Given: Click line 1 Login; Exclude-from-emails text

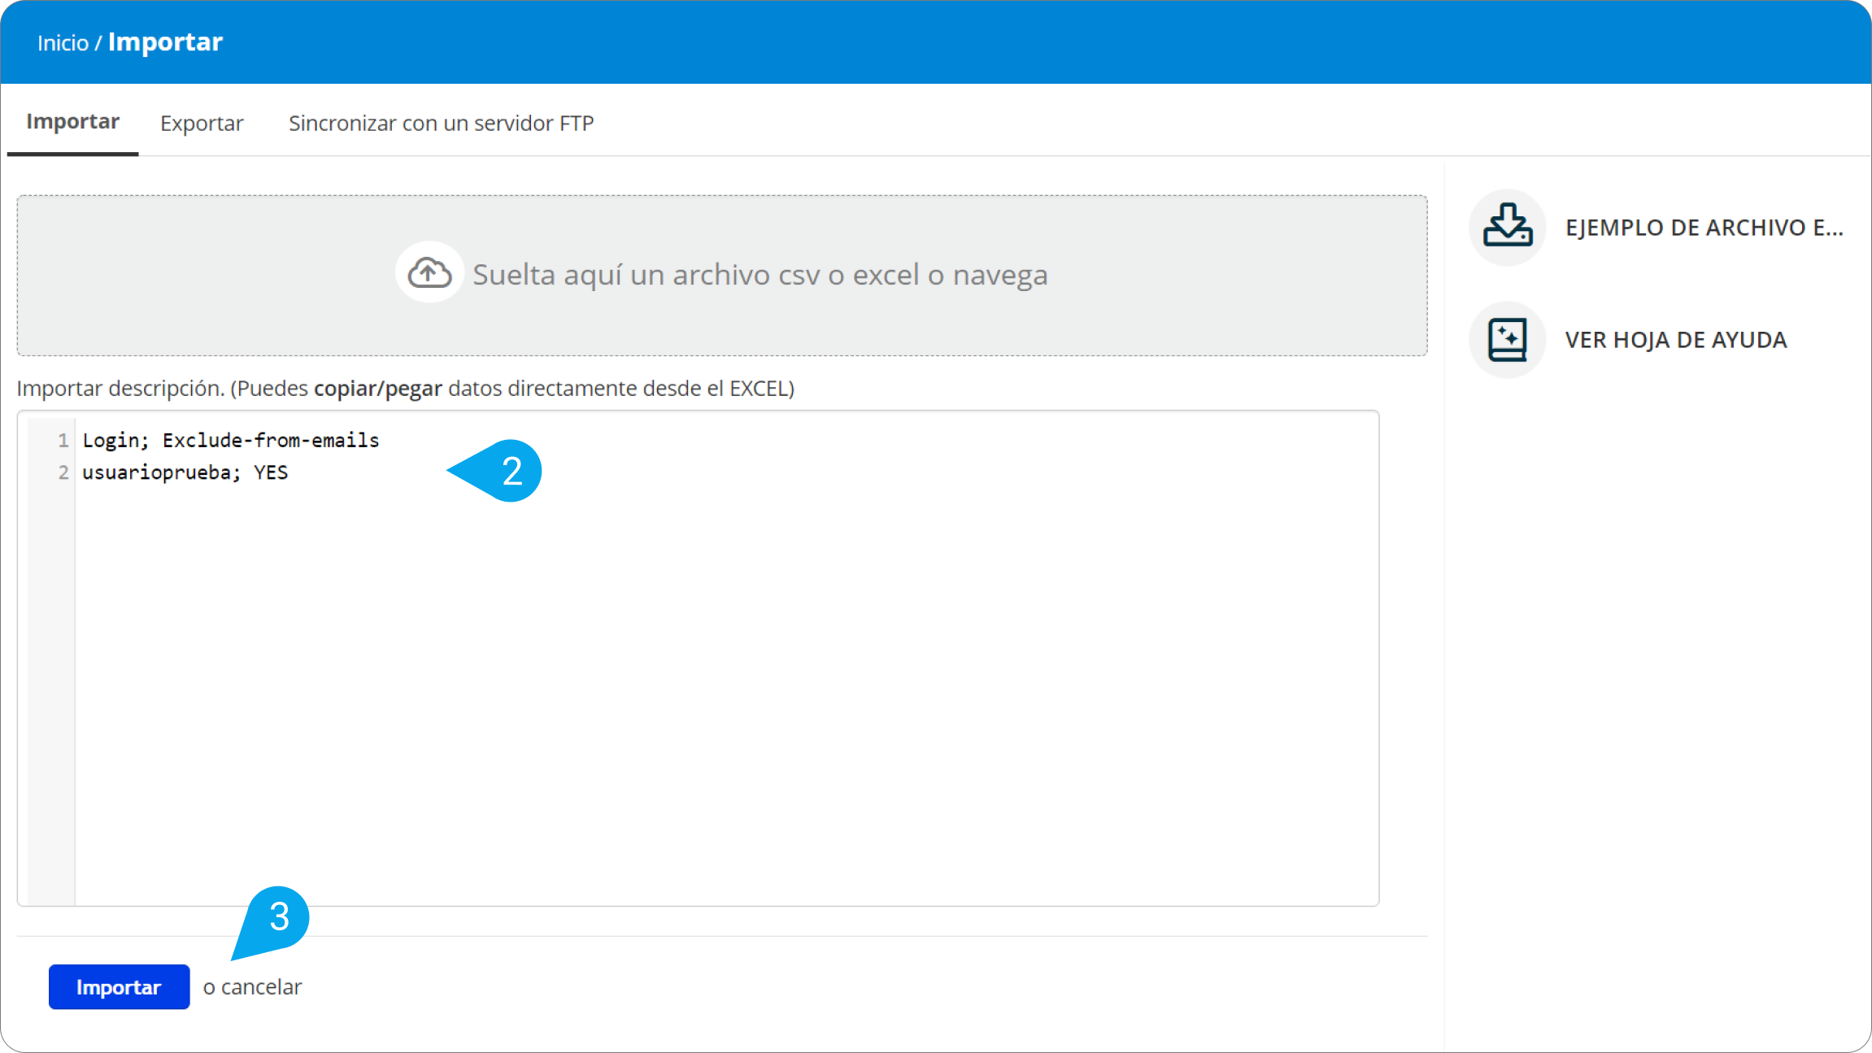Looking at the screenshot, I should (231, 440).
